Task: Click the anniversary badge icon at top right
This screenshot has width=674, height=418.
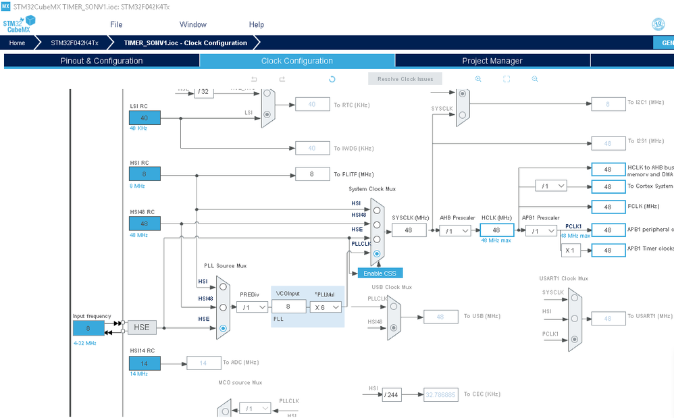Action: point(658,24)
